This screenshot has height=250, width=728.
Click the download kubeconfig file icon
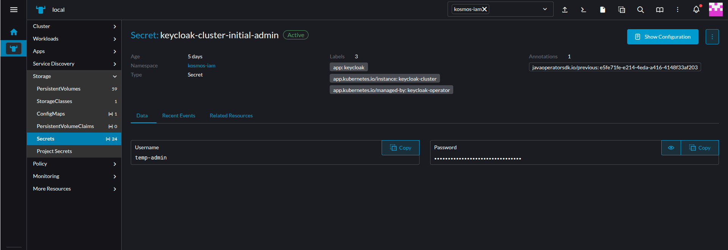(603, 10)
